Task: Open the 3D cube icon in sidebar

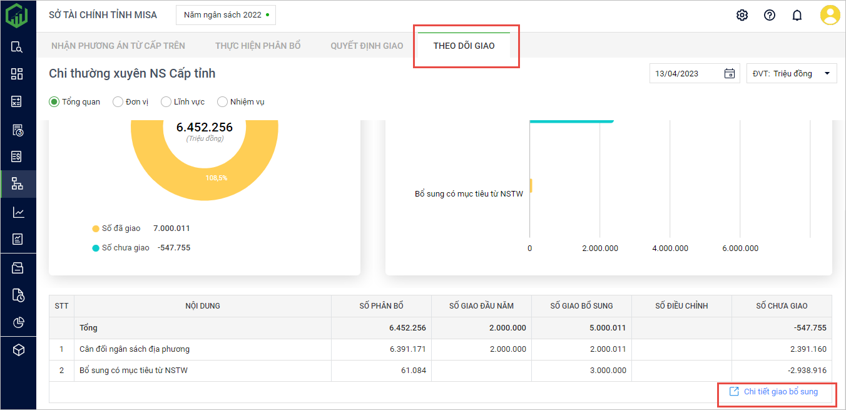Action: point(18,350)
